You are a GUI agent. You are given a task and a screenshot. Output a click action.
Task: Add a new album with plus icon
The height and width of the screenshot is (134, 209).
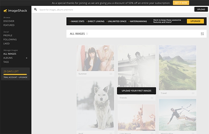26,58
